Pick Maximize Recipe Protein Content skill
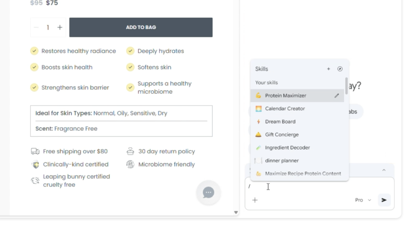Screen dimensions: 417x226 coord(303,174)
